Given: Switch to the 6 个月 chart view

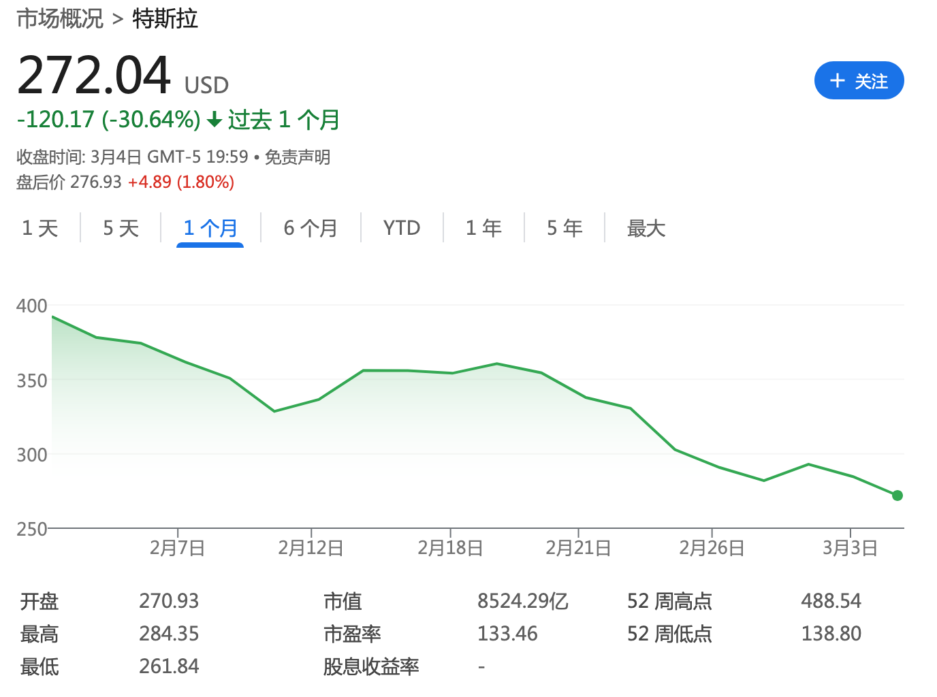Looking at the screenshot, I should pos(311,228).
